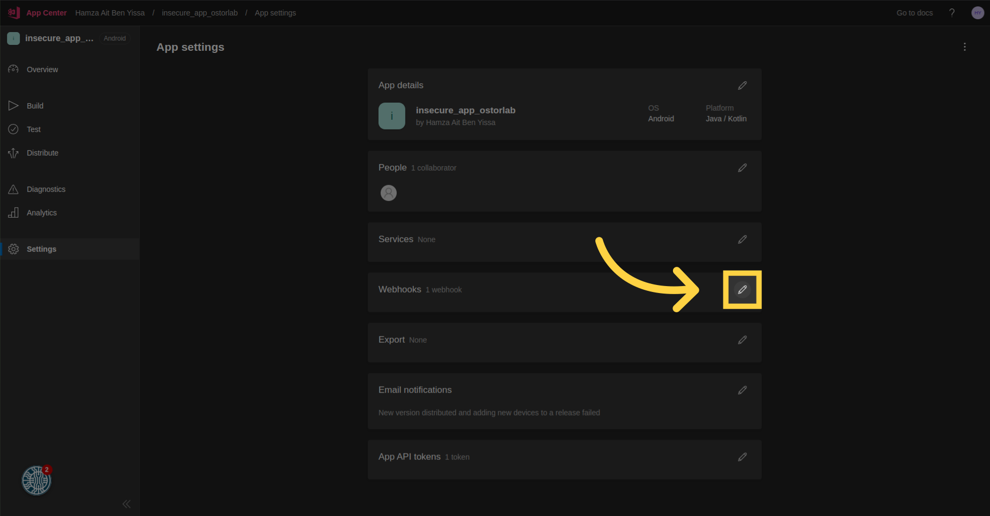Open Go to docs link
This screenshot has height=516, width=990.
915,13
